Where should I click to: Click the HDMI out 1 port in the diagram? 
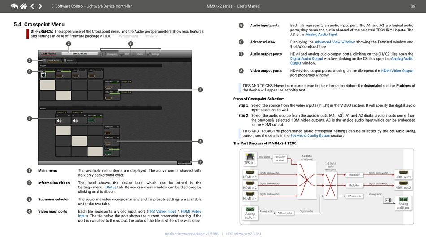click(403, 174)
